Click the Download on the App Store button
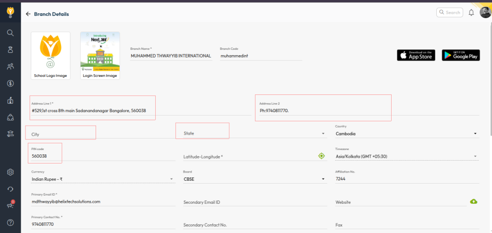 click(x=416, y=55)
